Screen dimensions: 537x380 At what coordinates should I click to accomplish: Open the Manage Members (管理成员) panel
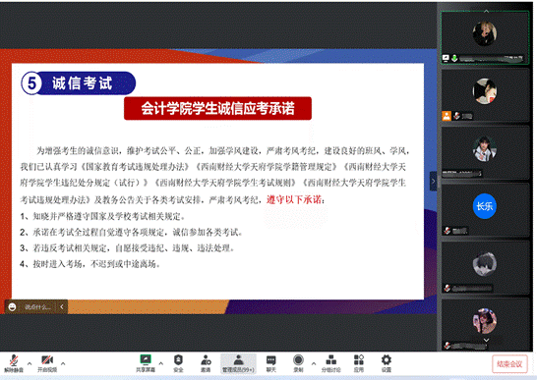[238, 363]
